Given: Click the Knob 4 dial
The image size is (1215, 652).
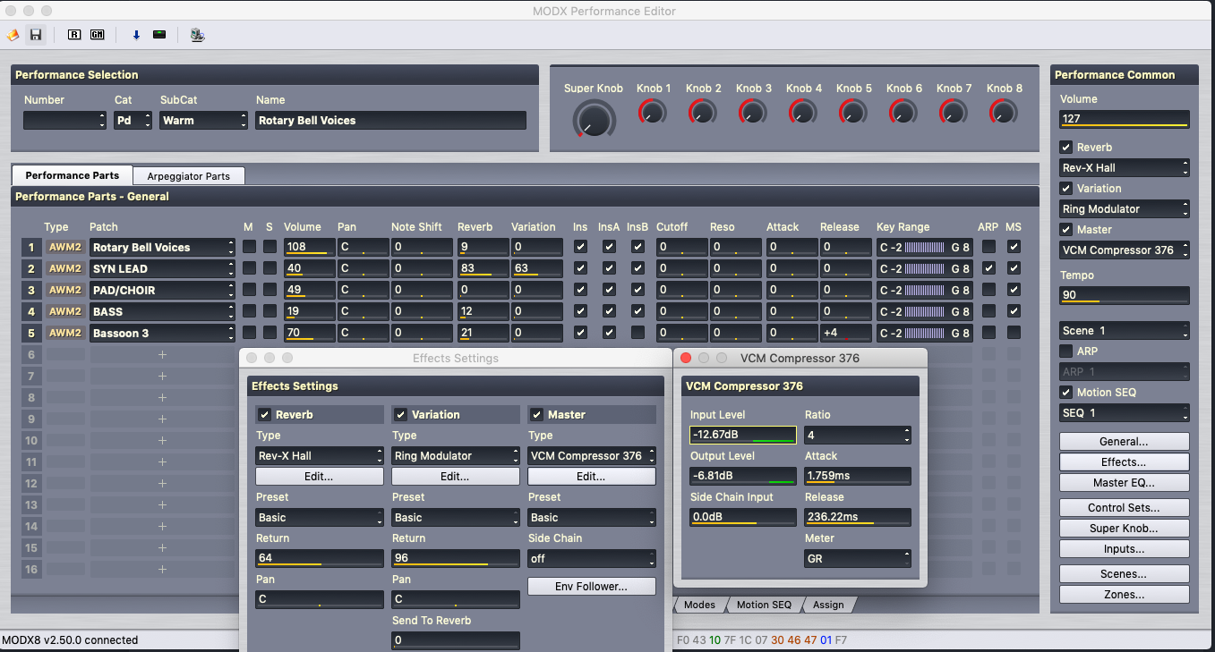Looking at the screenshot, I should 803,112.
